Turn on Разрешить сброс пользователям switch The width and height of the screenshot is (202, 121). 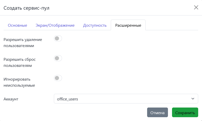[58, 58]
